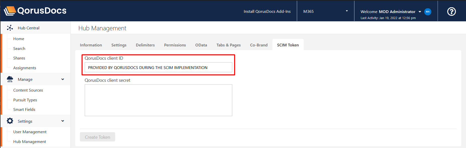Focus the QorusDocs client secret textarea
The image size is (466, 148).
(158, 100)
